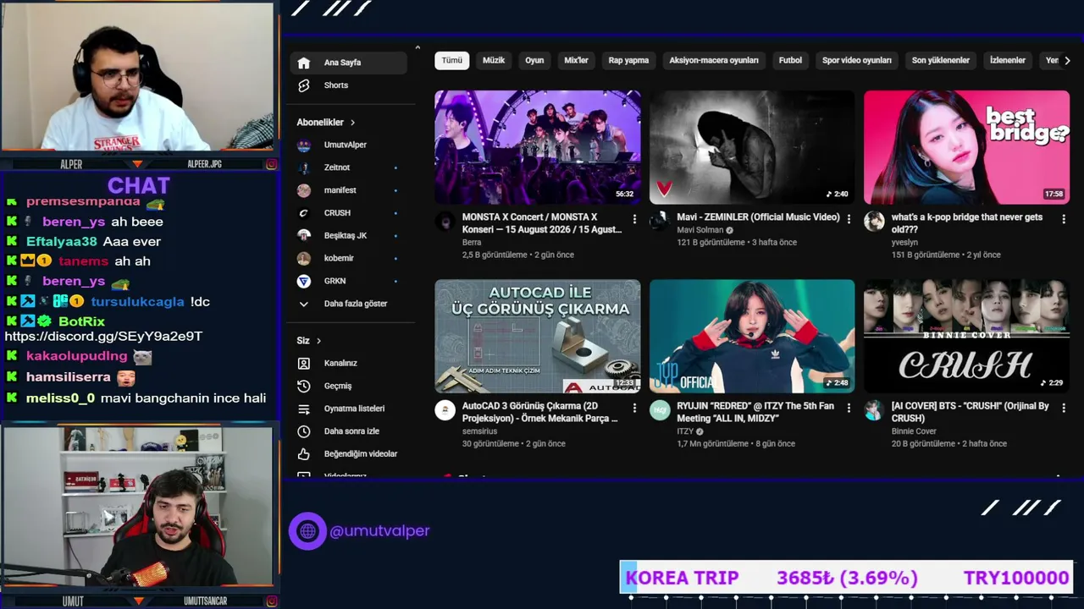
Task: Open the MONSTA X Concert video title
Action: (542, 223)
